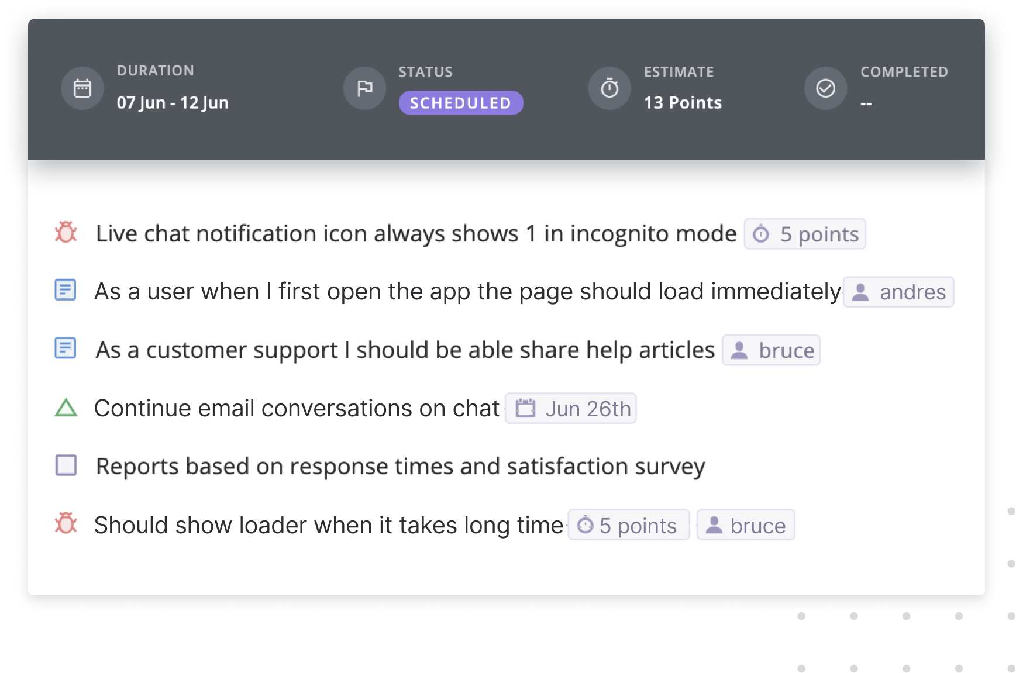This screenshot has width=1016, height=673.
Task: Open Continue email conversations on chat item
Action: 297,408
